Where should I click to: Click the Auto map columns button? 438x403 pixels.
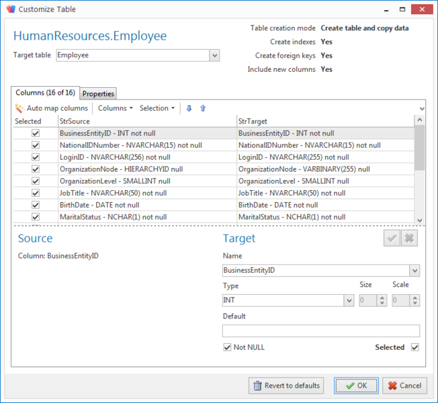point(52,108)
